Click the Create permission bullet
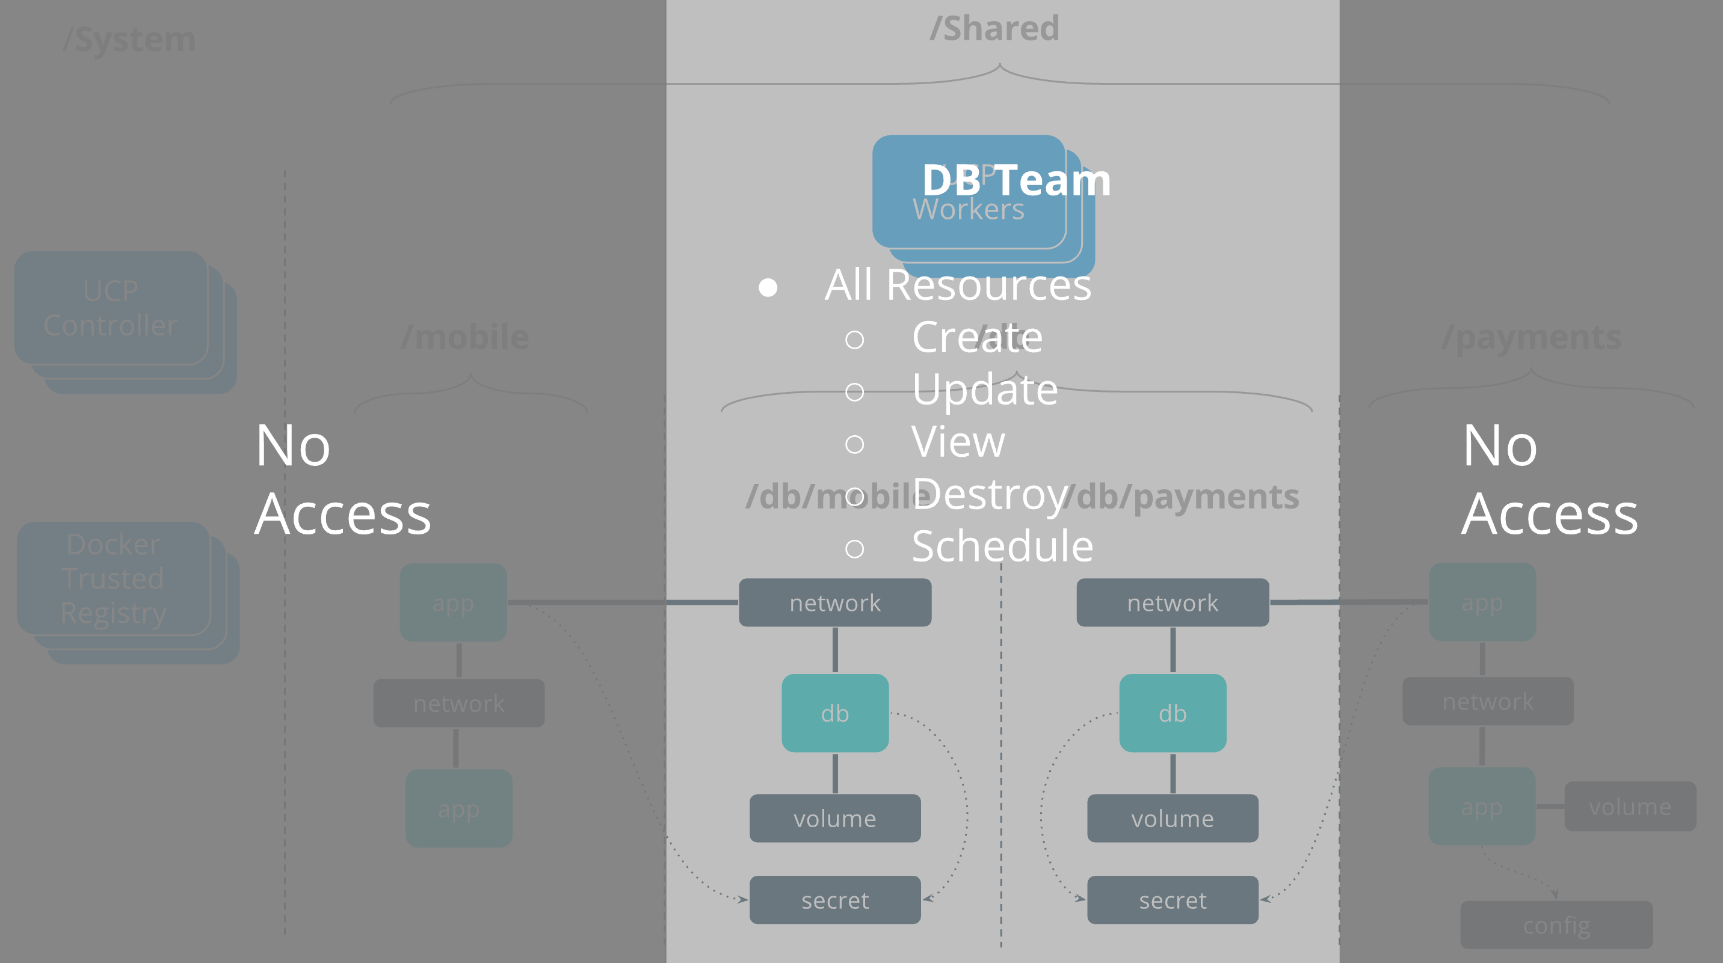This screenshot has height=963, width=1723. coord(976,337)
